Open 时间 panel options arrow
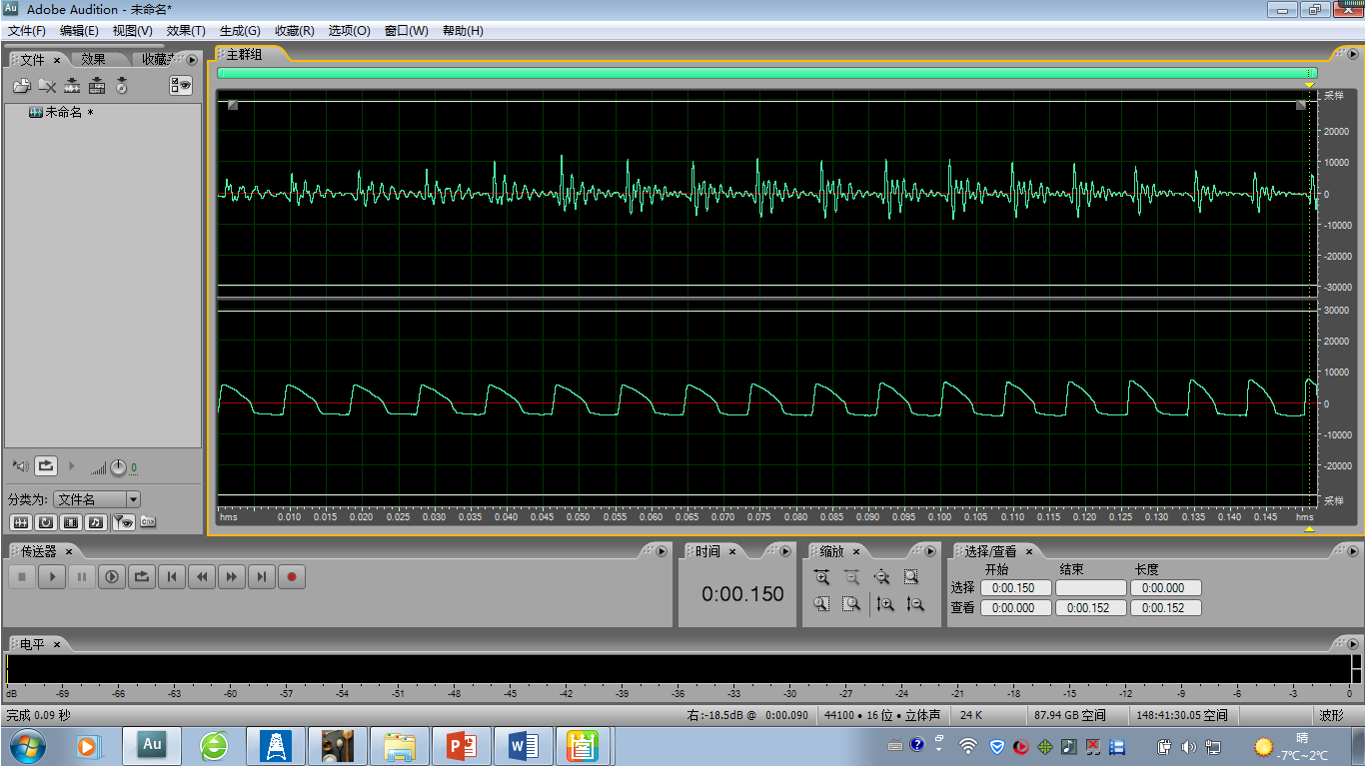The width and height of the screenshot is (1365, 767). 784,551
